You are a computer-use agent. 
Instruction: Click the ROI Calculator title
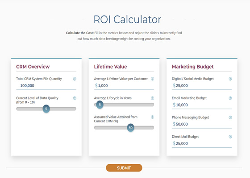pyautogui.click(x=127, y=20)
